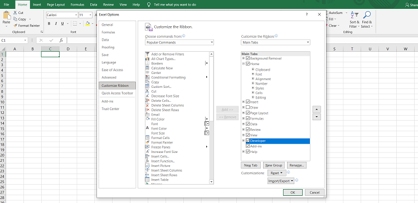
Task: Toggle Bold formatting in ribbon
Action: click(49, 24)
